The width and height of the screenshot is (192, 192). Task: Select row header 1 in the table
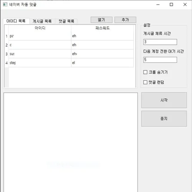7,36
